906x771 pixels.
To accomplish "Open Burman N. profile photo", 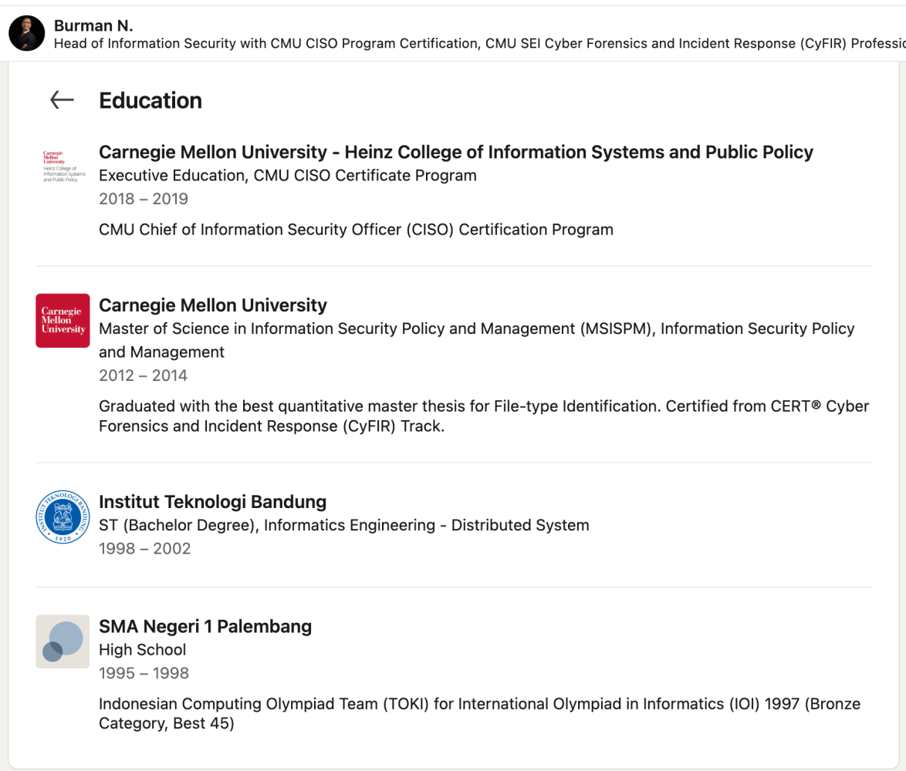I will 26,33.
